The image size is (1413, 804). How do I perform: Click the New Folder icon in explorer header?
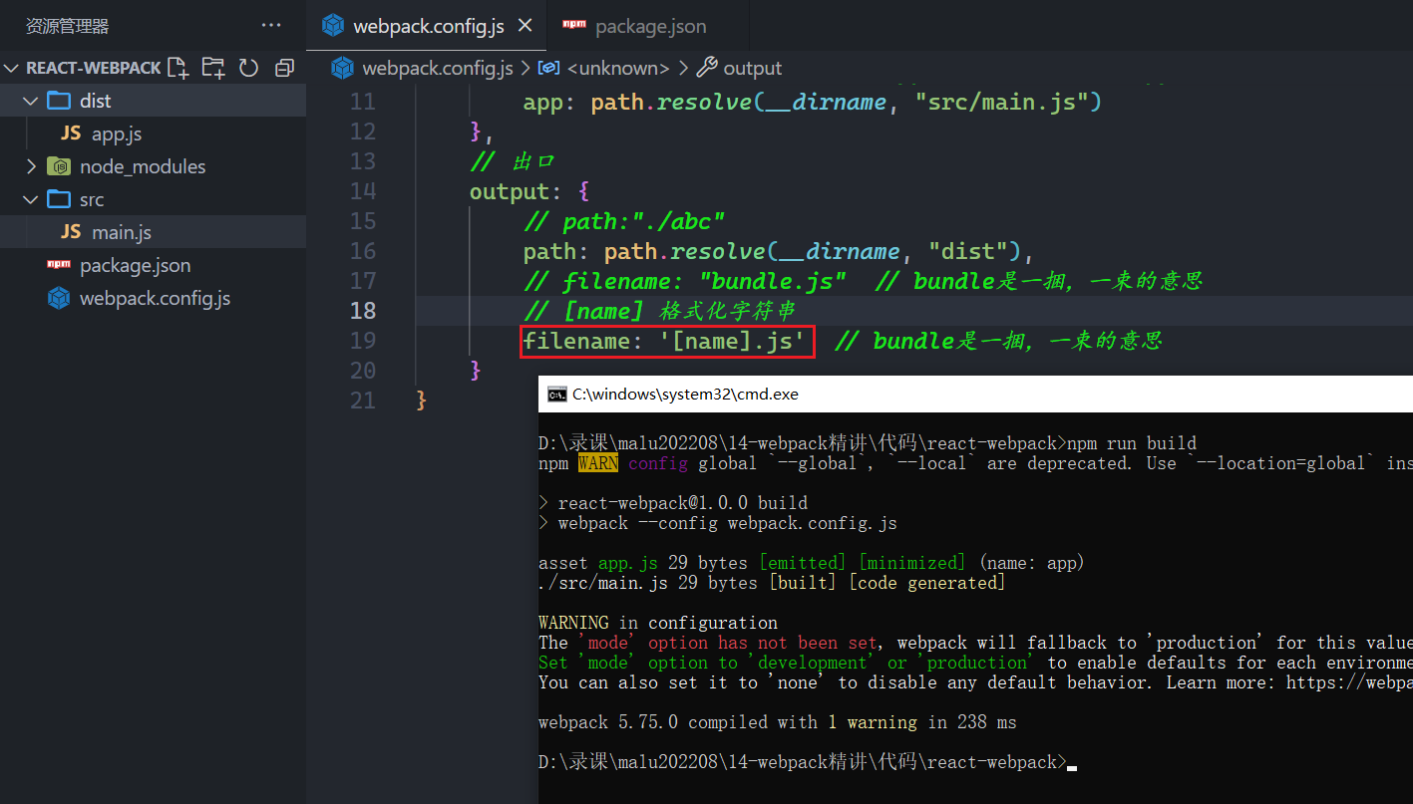[x=212, y=68]
